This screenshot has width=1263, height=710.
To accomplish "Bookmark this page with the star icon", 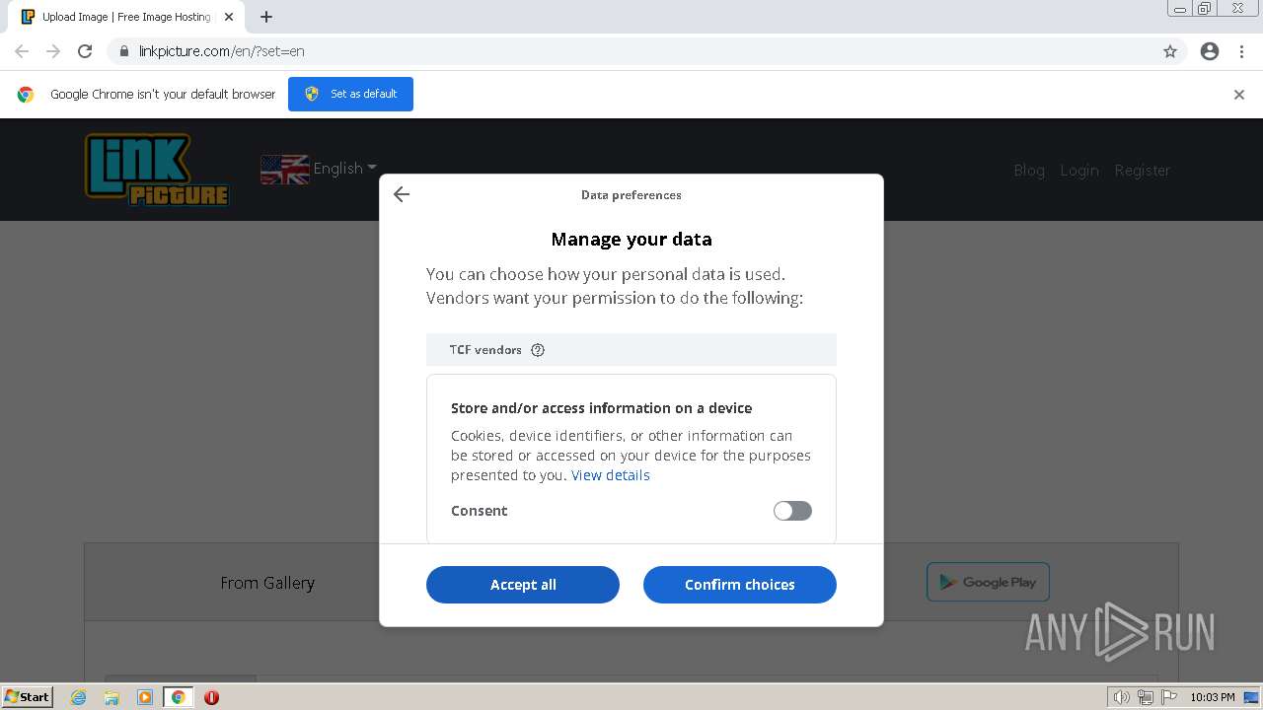I will pos(1170,51).
